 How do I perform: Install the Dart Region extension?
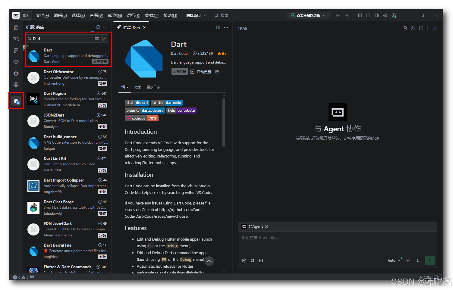102,105
